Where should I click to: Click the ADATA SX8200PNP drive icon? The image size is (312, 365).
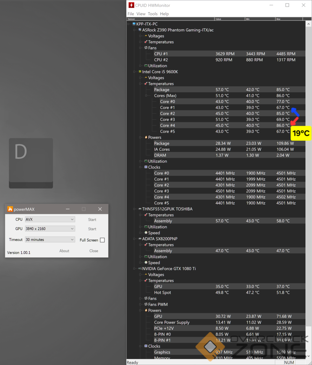140,239
